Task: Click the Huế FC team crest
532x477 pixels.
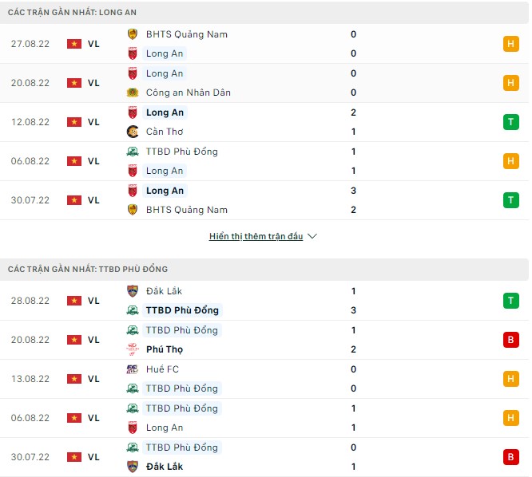Action: [133, 369]
